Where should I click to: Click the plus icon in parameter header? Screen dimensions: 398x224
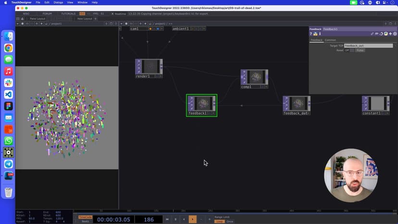[x=390, y=34]
